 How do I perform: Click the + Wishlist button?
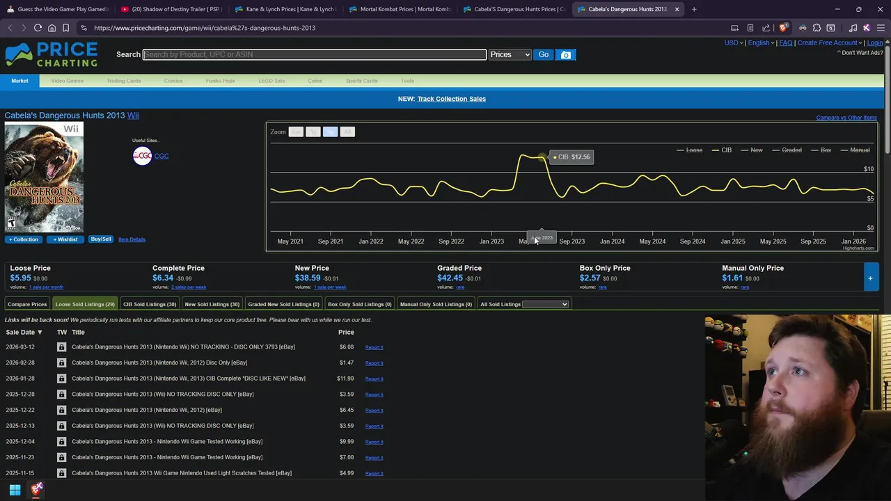65,239
